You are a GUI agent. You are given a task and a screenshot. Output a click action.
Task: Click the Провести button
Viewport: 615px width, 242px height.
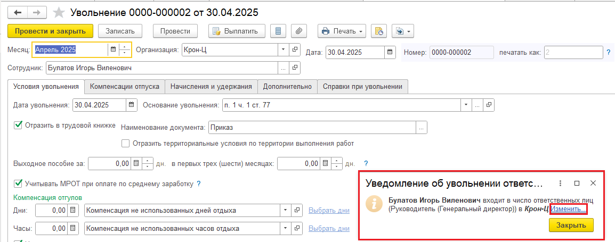[175, 31]
